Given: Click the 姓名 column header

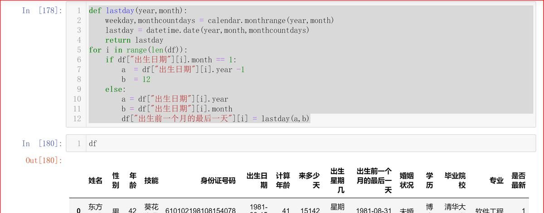Looking at the screenshot, I should [96, 180].
